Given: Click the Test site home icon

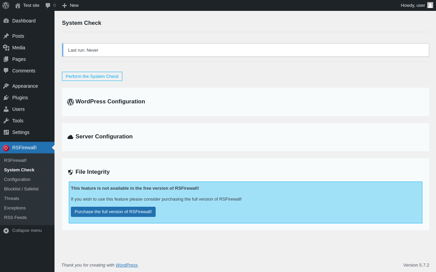Looking at the screenshot, I should coord(18,5).
